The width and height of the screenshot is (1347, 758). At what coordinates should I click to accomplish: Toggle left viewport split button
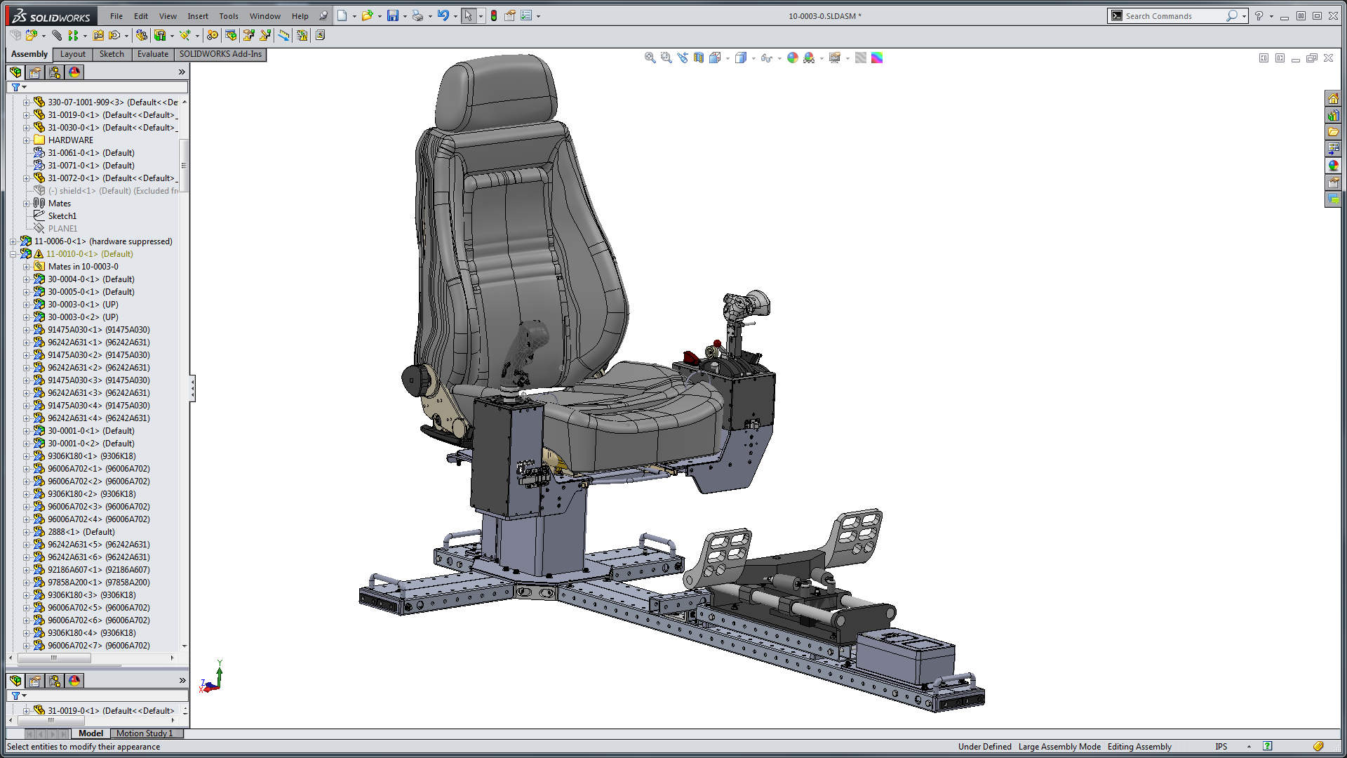1264,58
